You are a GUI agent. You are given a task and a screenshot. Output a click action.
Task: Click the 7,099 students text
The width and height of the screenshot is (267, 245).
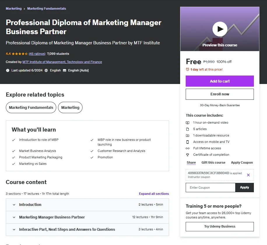(x=58, y=54)
